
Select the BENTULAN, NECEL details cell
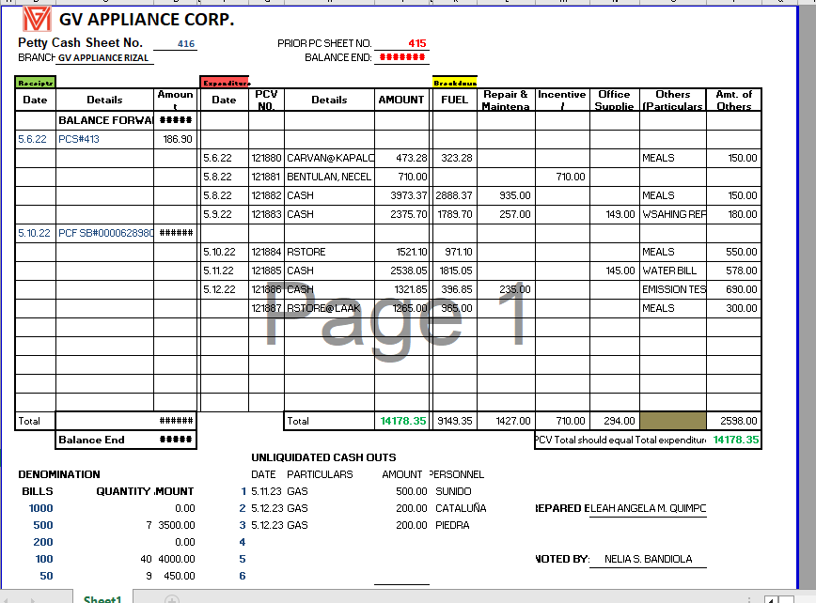point(329,177)
